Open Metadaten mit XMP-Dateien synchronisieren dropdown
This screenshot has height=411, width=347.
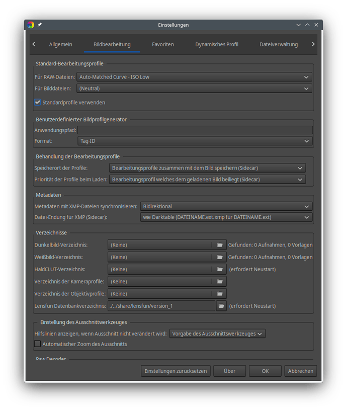[226, 207]
